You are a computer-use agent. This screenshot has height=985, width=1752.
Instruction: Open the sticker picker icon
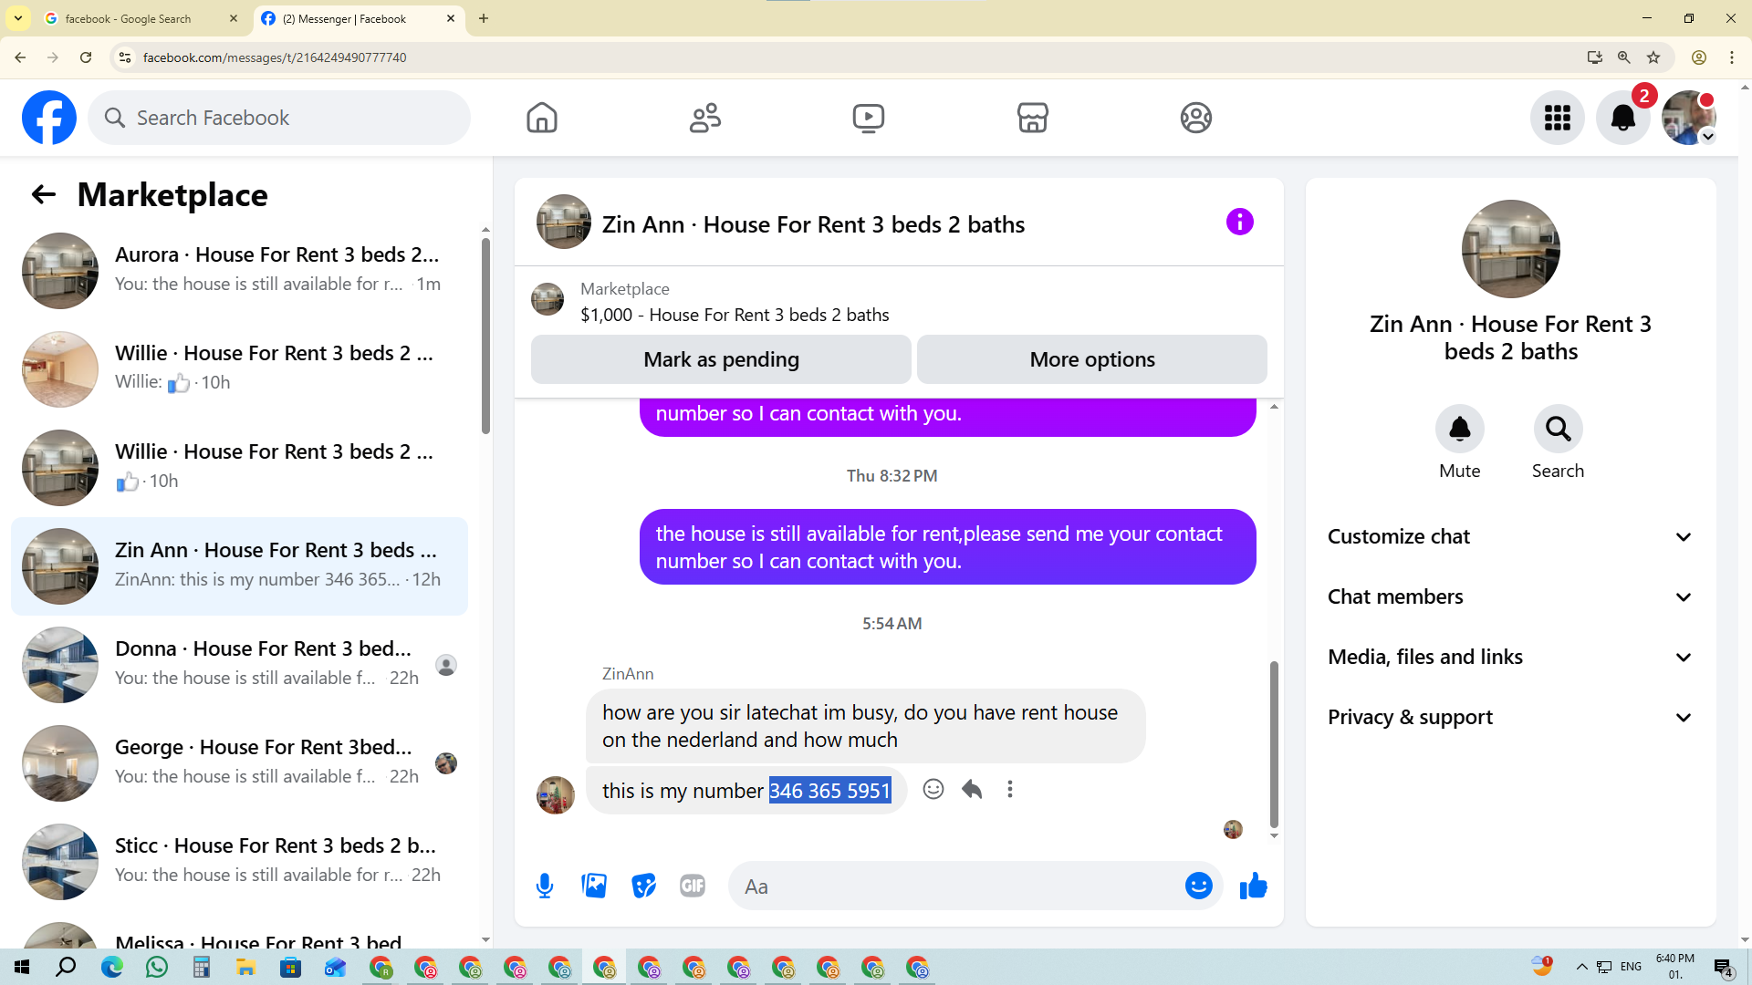[643, 886]
